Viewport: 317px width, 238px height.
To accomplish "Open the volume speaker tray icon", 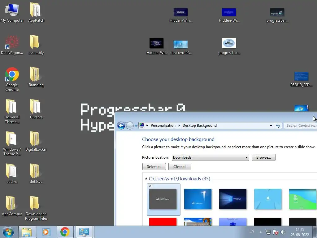I will click(283, 232).
